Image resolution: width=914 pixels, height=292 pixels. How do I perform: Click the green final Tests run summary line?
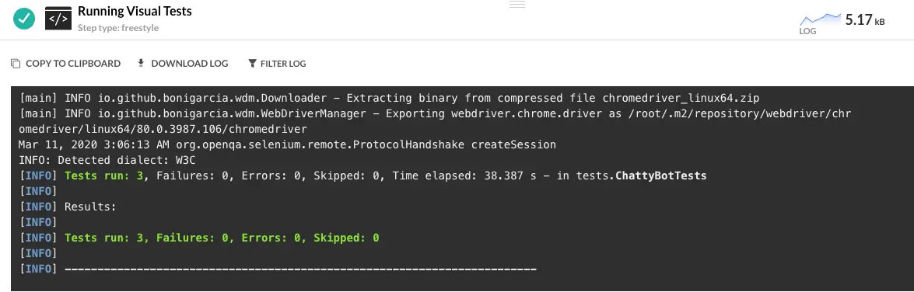coord(222,238)
